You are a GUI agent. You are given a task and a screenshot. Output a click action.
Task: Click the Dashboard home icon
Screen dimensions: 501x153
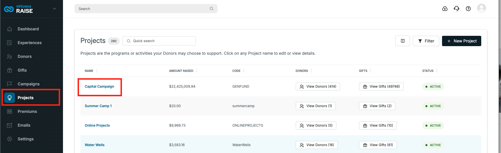click(x=9, y=29)
